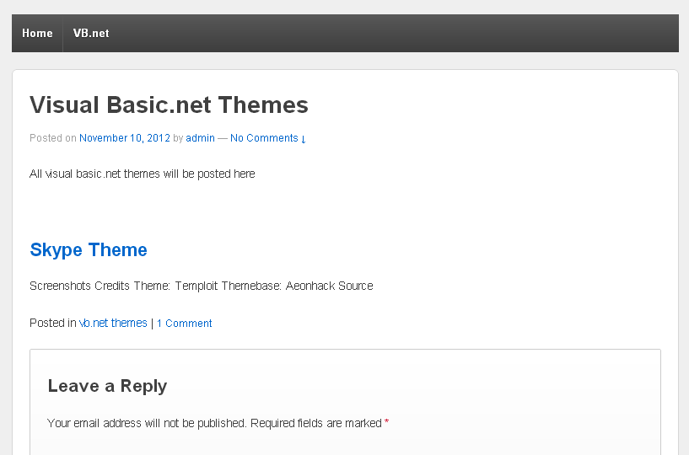This screenshot has height=455, width=689.
Task: Open the Skype Theme post title
Action: (89, 250)
